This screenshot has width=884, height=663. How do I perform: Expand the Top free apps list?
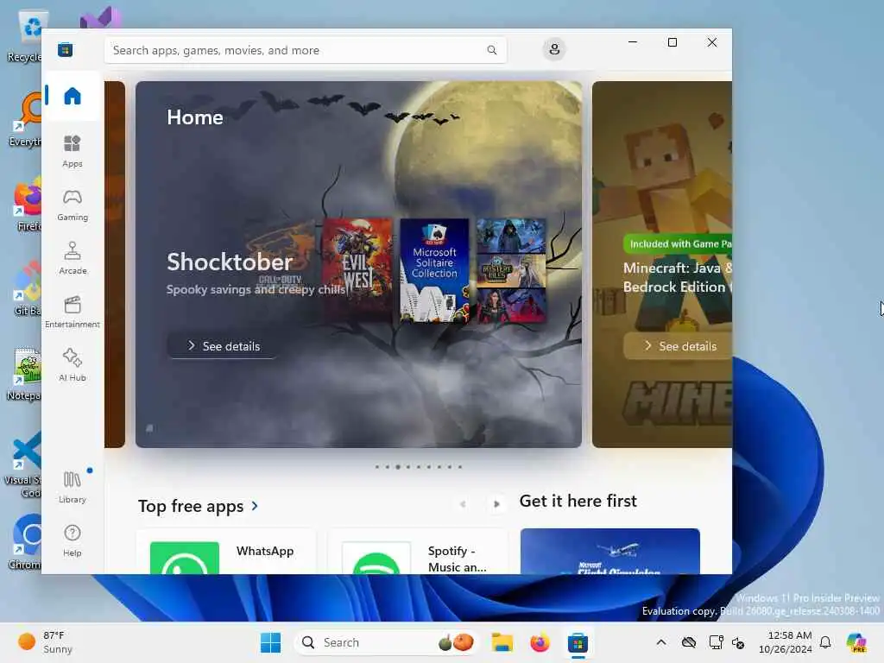pos(198,506)
